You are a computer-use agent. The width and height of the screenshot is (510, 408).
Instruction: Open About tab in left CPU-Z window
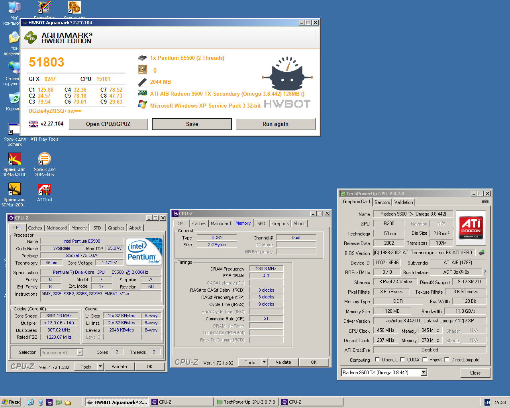[135, 228]
